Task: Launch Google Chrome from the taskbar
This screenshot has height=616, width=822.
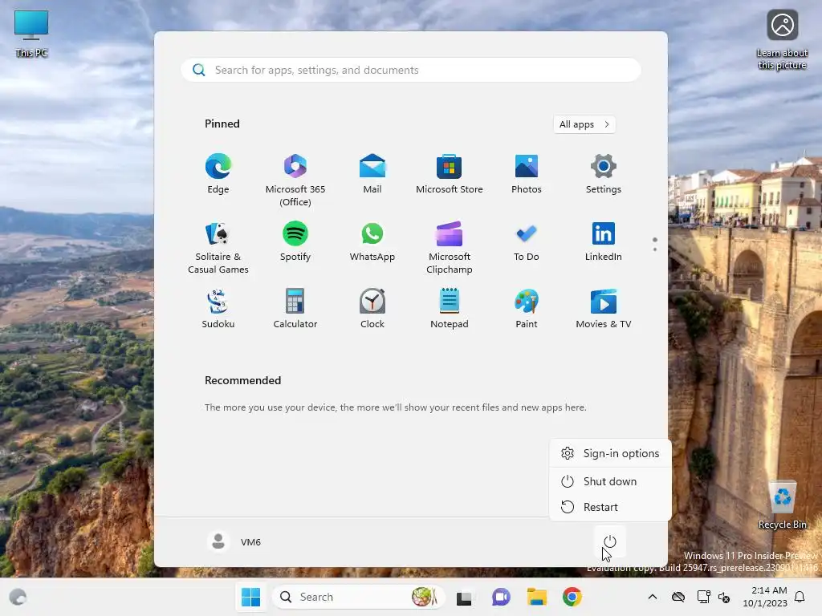Action: [572, 597]
